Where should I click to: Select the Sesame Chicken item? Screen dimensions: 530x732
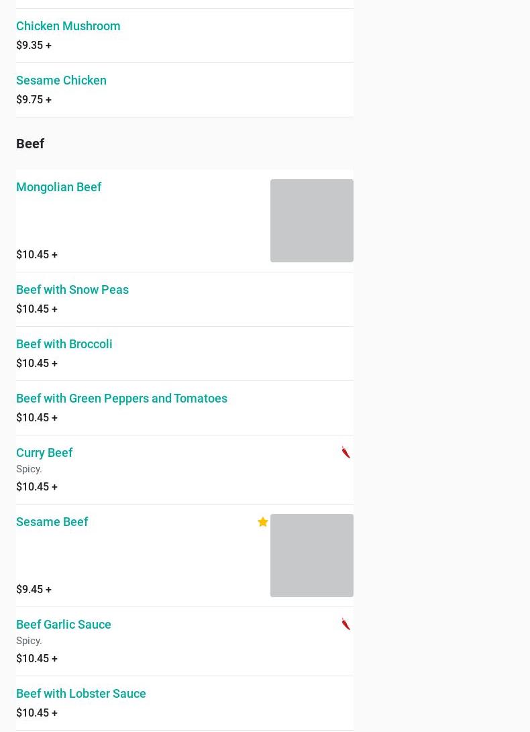pos(61,81)
